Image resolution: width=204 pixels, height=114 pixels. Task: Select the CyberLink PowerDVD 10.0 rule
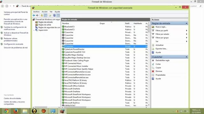(75, 52)
